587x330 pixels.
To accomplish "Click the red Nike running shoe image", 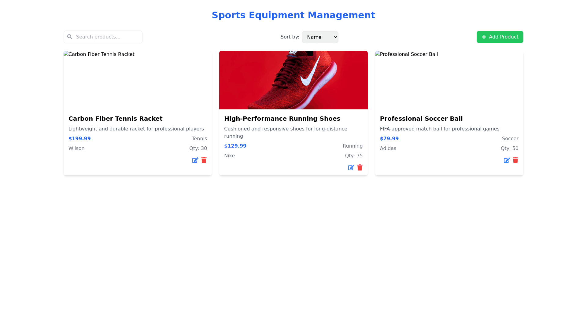I will click(293, 80).
